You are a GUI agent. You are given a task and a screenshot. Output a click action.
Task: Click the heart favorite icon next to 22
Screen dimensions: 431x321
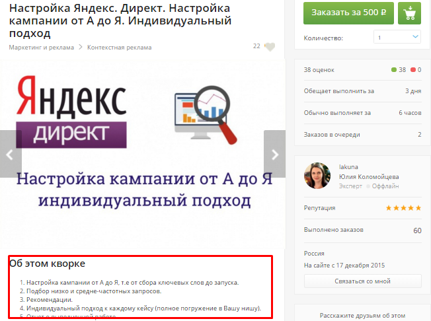pyautogui.click(x=270, y=46)
